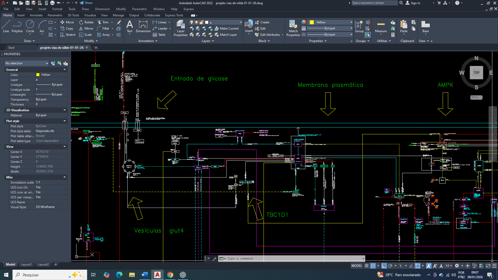
Task: Toggle snap mode in status bar
Action: [373, 266]
